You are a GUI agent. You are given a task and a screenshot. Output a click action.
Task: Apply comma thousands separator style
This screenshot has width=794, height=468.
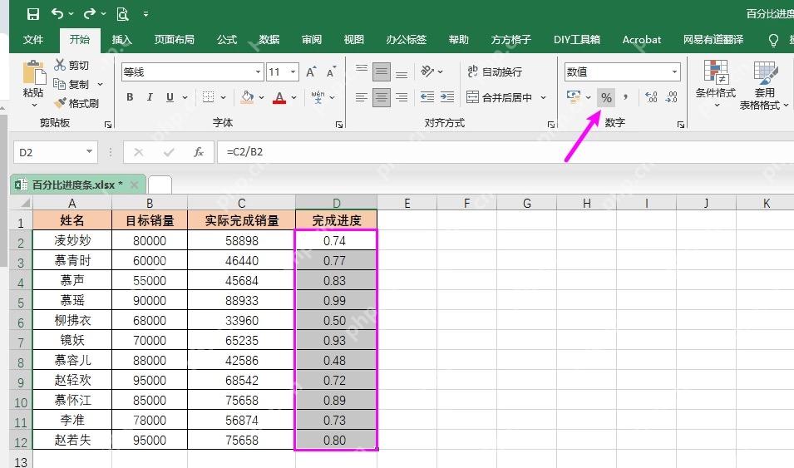[626, 96]
